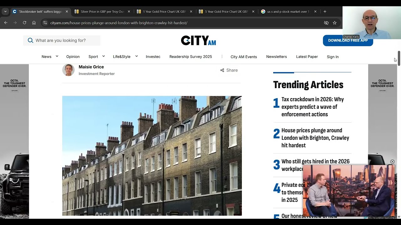Click the Download Free App button
This screenshot has width=401, height=225.
tap(348, 40)
